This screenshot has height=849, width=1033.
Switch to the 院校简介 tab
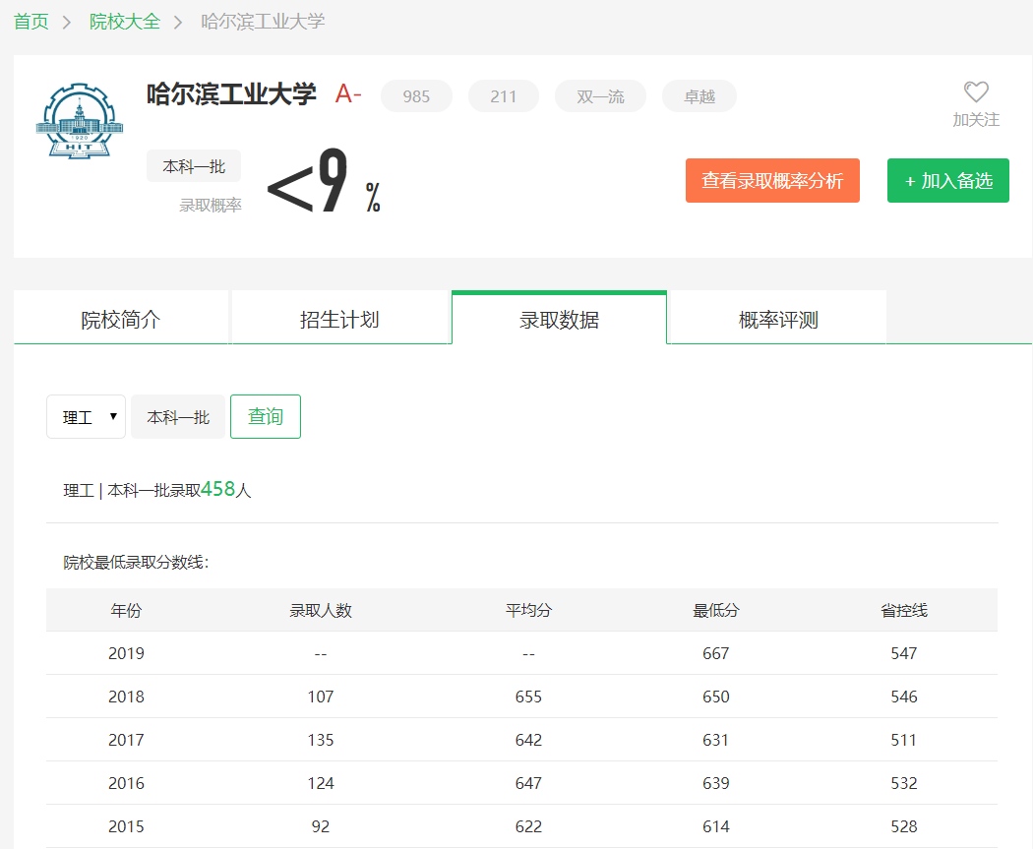[x=121, y=320]
